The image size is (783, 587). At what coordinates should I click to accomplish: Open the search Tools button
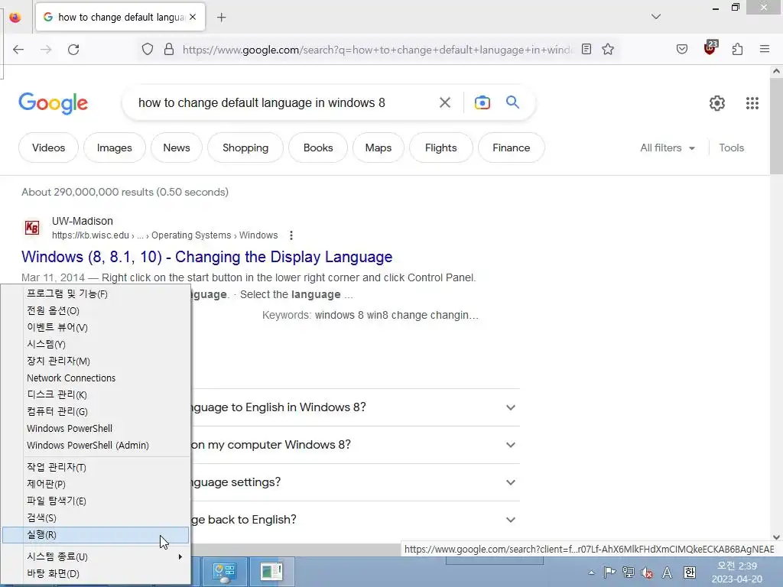pyautogui.click(x=732, y=148)
